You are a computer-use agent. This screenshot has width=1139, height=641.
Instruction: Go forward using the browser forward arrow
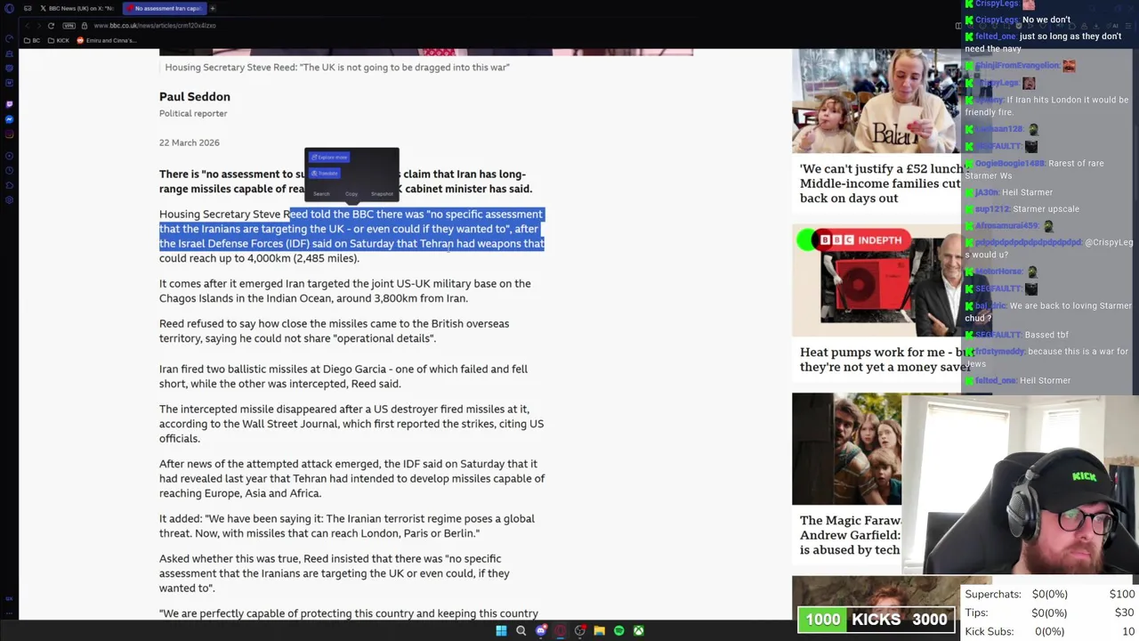click(39, 26)
